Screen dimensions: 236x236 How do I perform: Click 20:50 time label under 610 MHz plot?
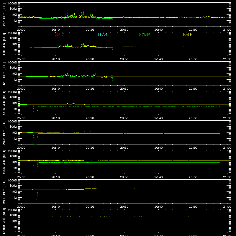point(193,89)
